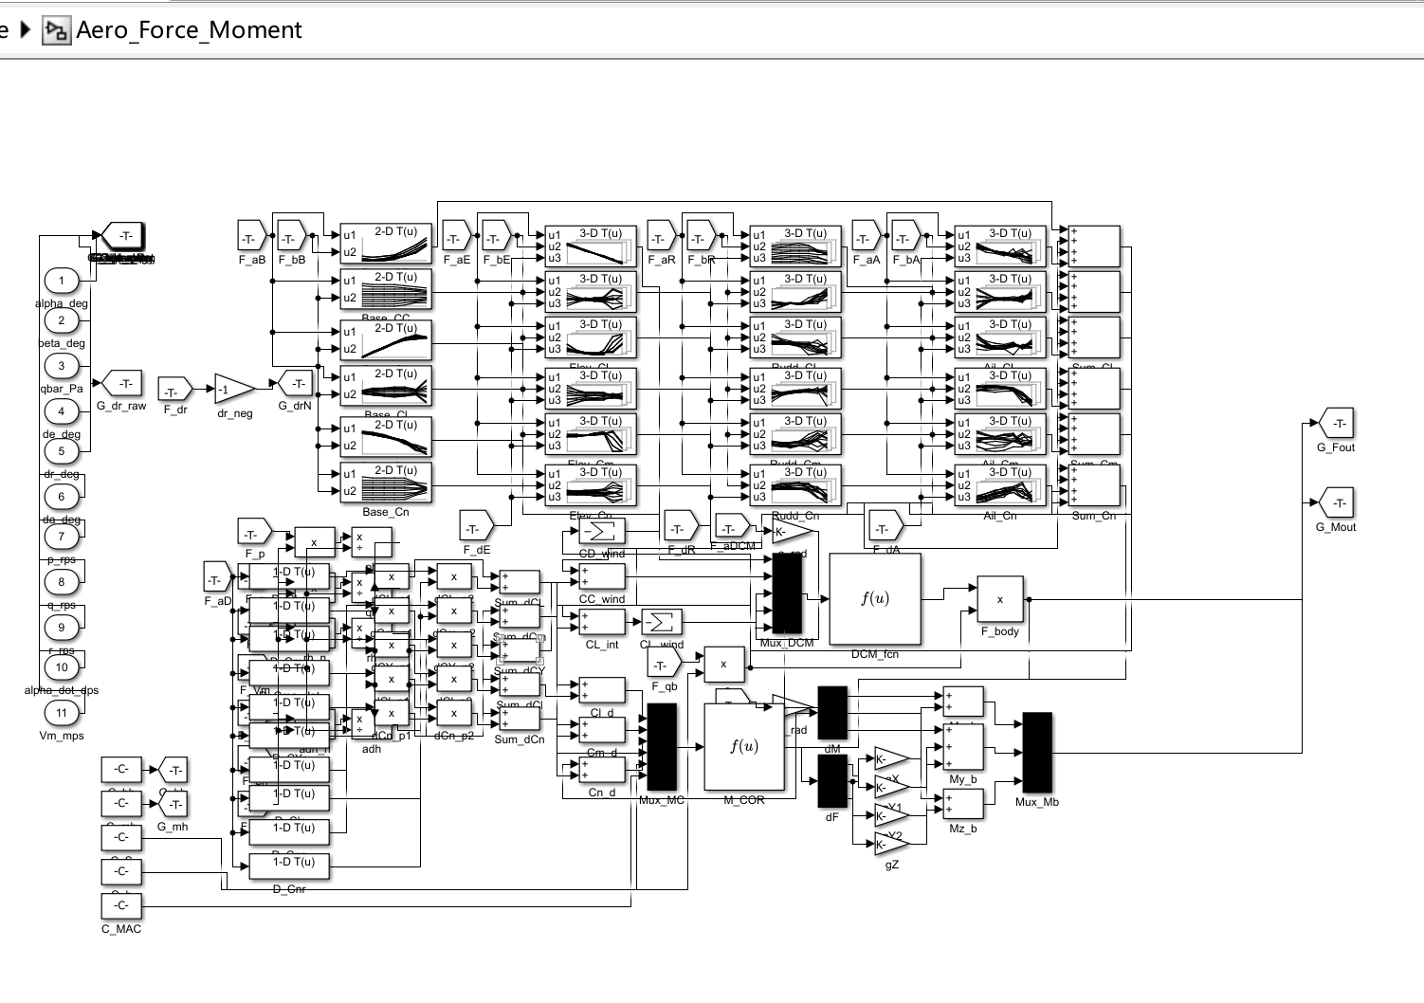Select the gZ gain block
This screenshot has width=1424, height=1003.
[891, 844]
